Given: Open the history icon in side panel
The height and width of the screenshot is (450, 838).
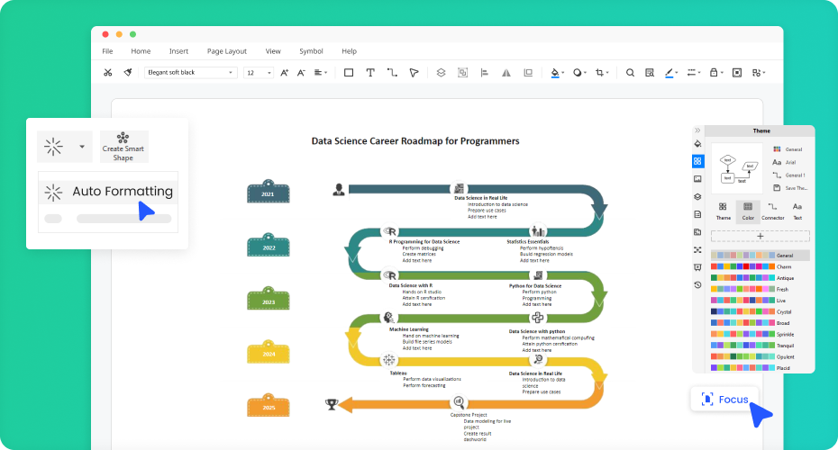Looking at the screenshot, I should coord(697,284).
